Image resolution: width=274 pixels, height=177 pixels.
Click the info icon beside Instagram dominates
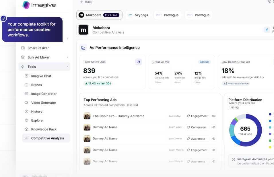point(233,159)
